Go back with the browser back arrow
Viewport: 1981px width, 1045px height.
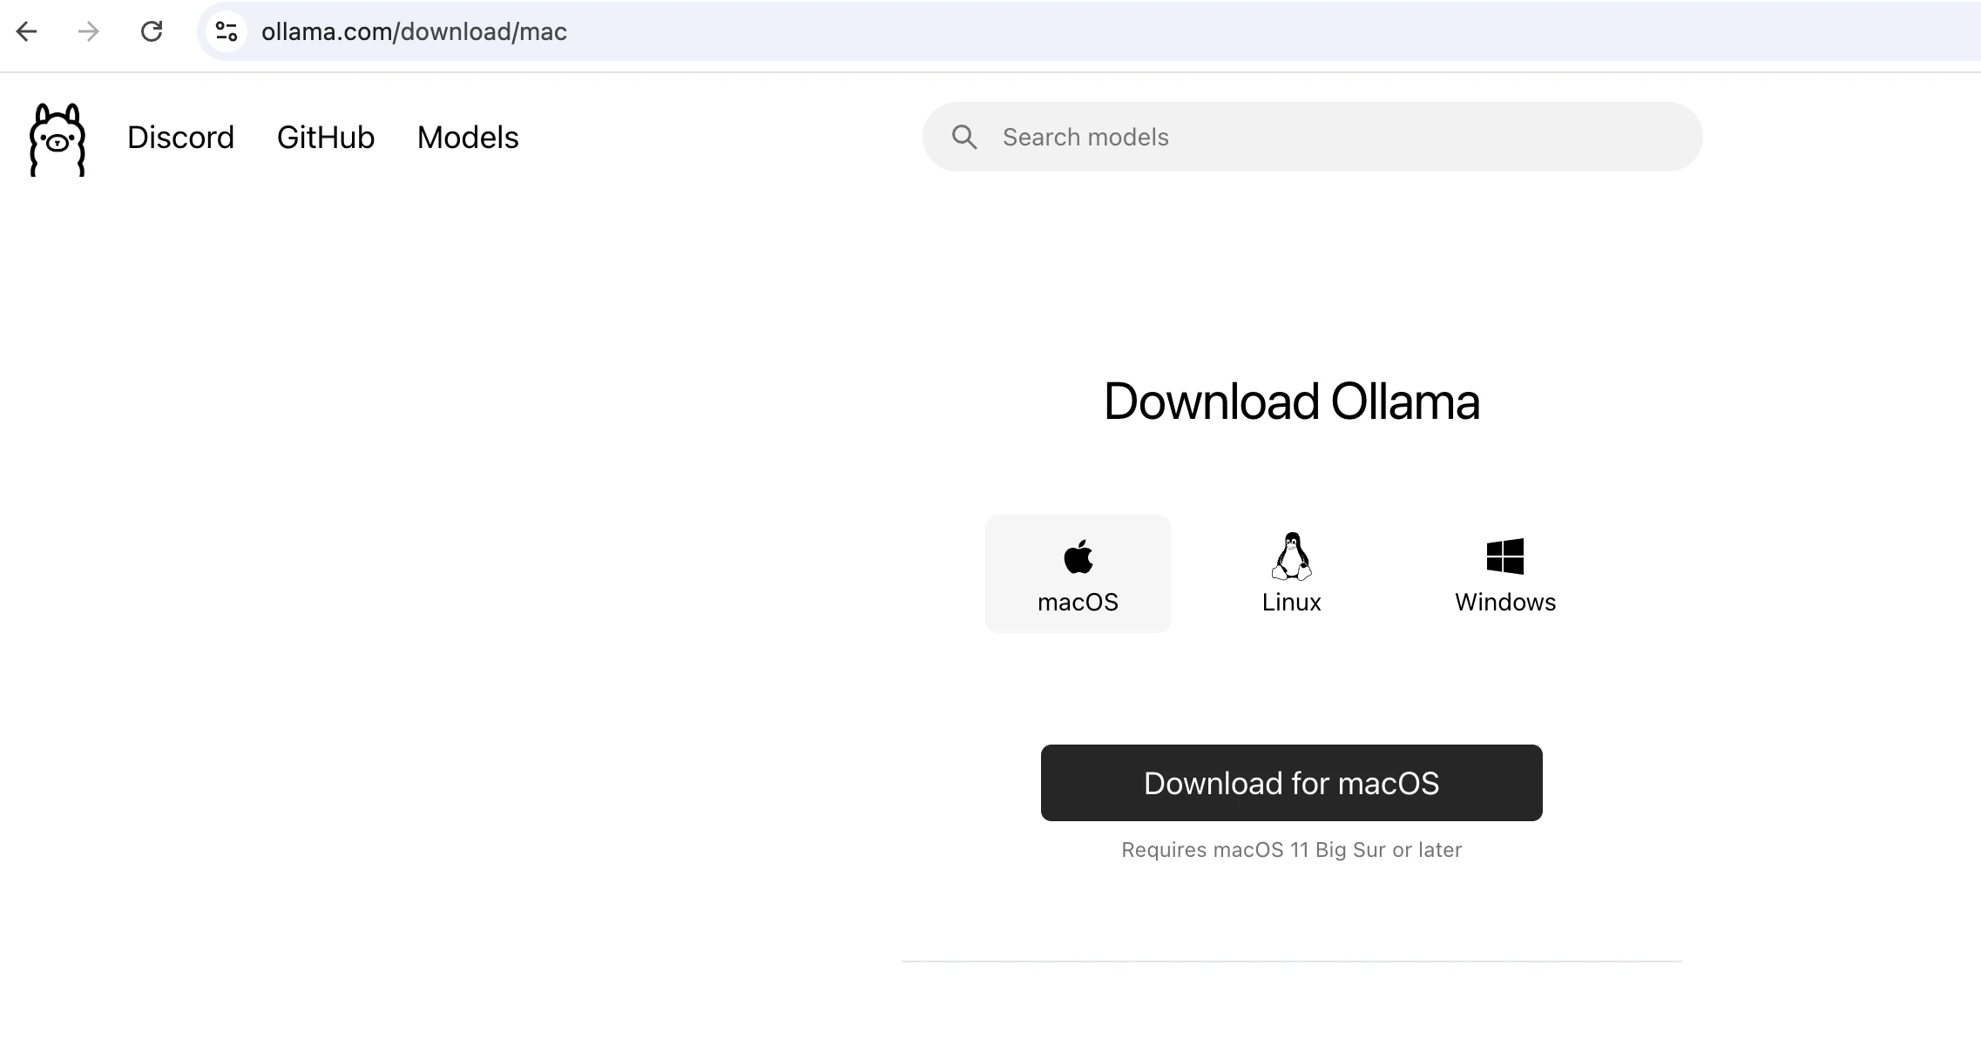[x=27, y=32]
